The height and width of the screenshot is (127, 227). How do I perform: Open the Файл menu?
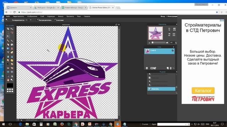pos(8,17)
